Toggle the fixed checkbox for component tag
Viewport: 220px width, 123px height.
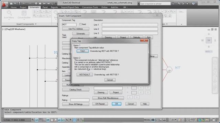80,24
